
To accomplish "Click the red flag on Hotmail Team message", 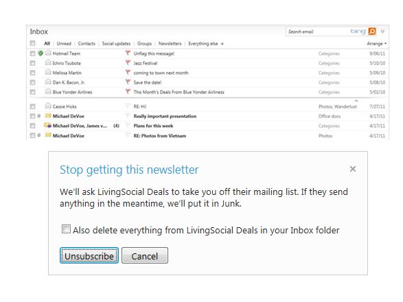I will (x=128, y=53).
